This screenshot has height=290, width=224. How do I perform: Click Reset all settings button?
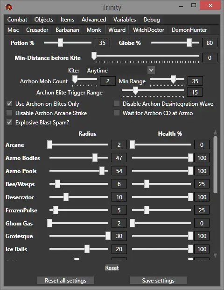pyautogui.click(x=65, y=280)
